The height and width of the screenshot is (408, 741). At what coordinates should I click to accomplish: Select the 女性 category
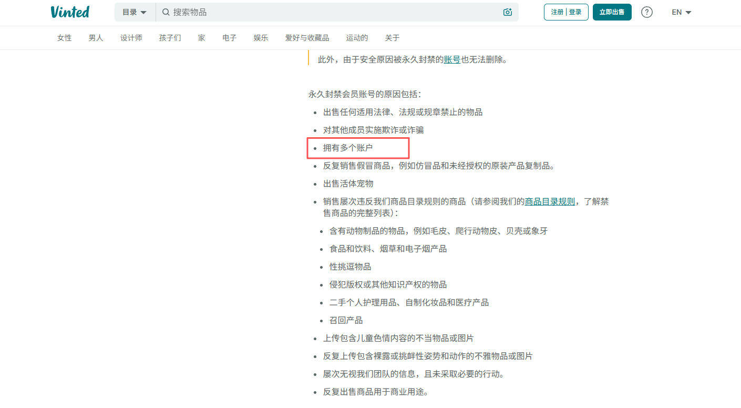pos(64,37)
